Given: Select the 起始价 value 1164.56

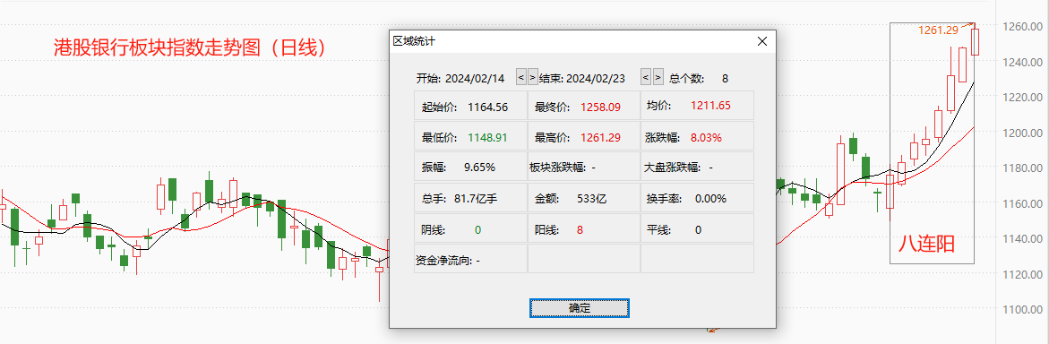Looking at the screenshot, I should pos(487,107).
